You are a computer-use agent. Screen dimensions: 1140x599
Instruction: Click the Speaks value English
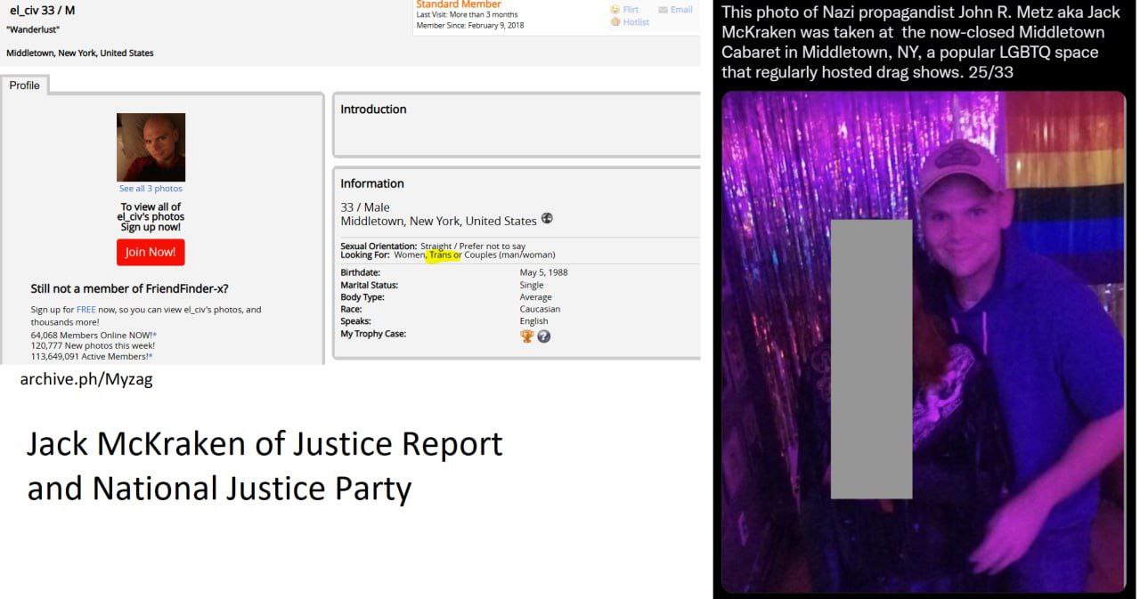pos(533,321)
